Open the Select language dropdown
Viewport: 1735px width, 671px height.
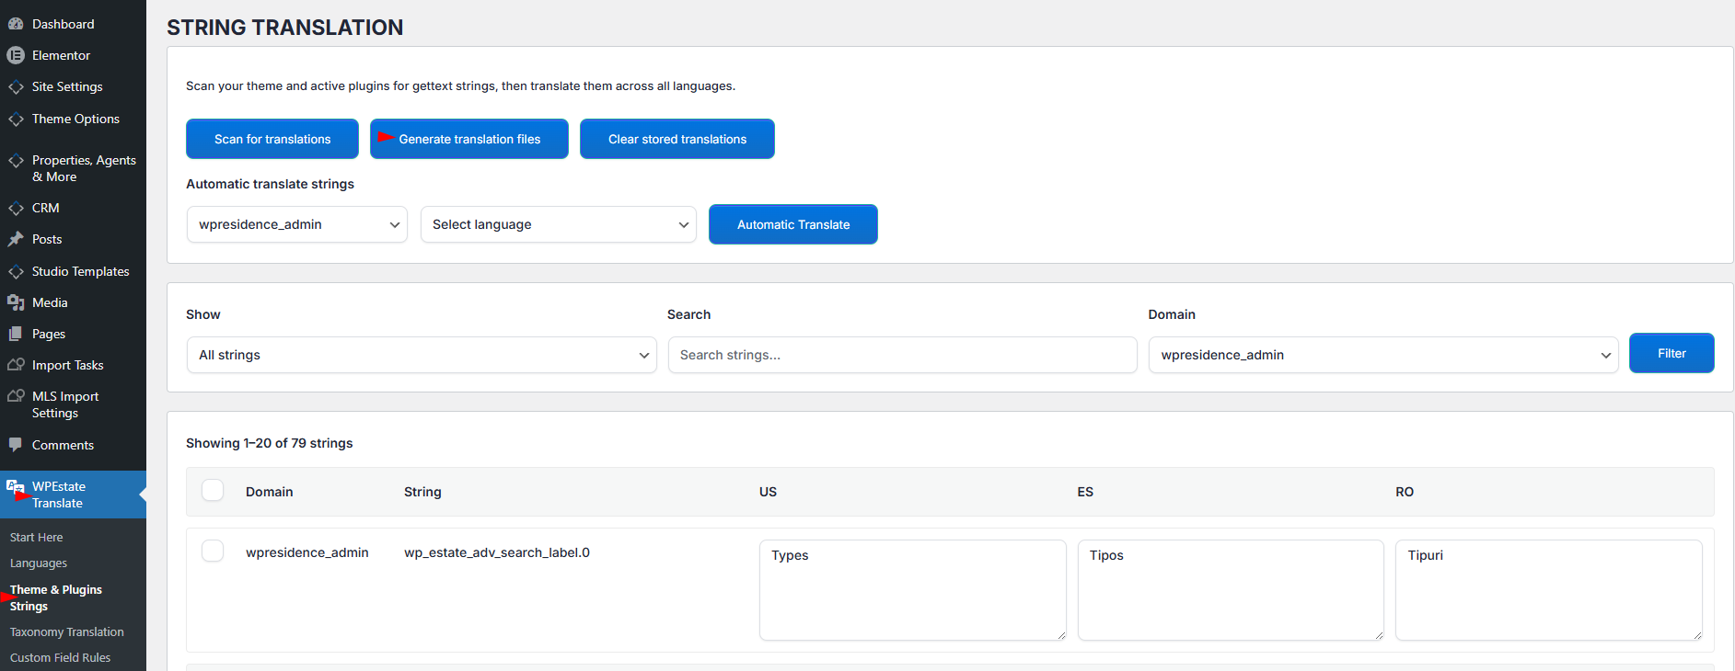point(558,224)
